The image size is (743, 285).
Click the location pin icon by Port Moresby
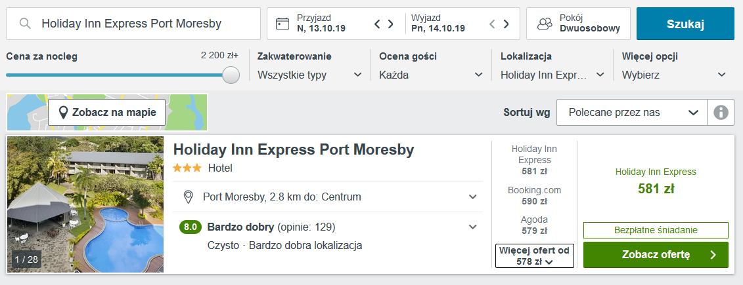pos(189,197)
